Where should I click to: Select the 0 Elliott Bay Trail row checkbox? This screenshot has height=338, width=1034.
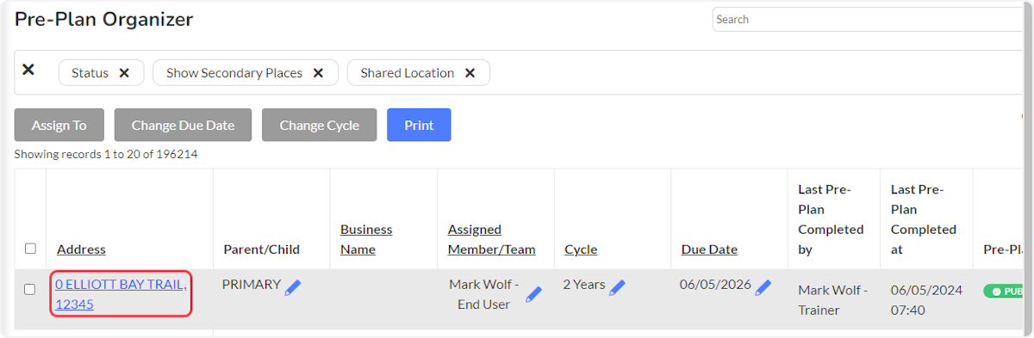click(x=30, y=289)
